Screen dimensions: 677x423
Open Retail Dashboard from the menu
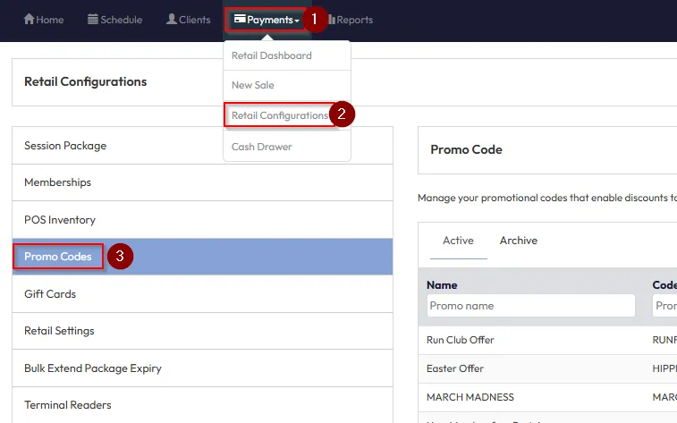272,55
